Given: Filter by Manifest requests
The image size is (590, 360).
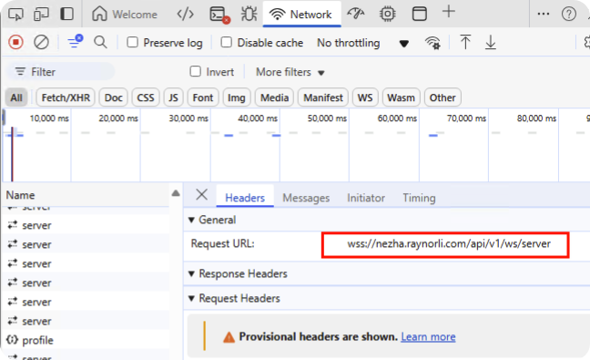Looking at the screenshot, I should pos(323,98).
